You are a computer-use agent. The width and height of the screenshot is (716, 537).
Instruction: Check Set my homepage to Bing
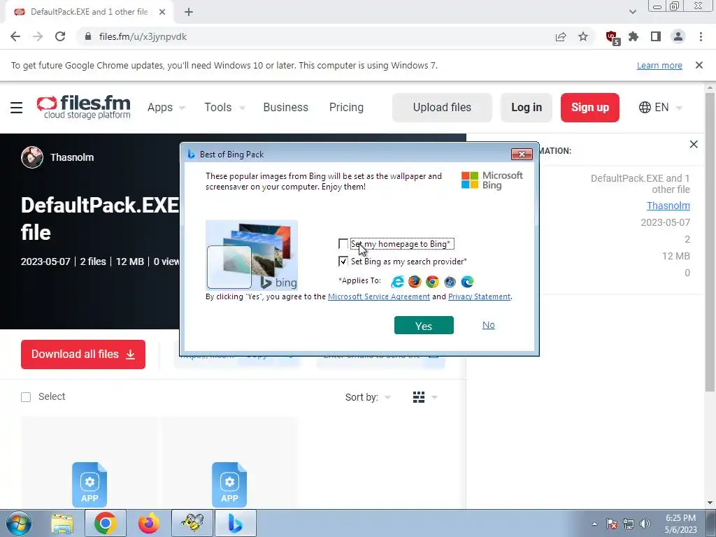coord(343,244)
